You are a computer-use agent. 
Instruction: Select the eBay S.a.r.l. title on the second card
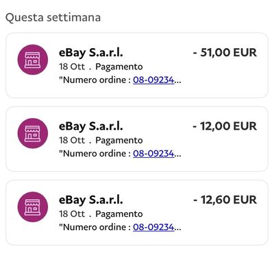point(91,126)
